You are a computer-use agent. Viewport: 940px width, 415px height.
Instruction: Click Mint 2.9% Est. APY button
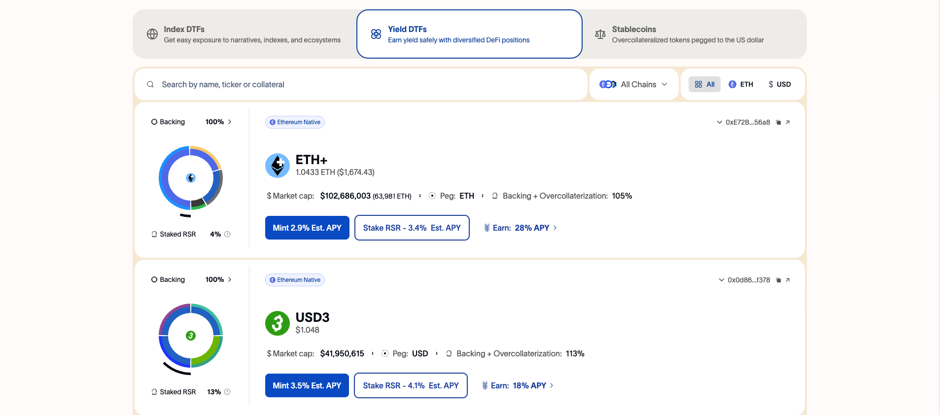point(307,228)
